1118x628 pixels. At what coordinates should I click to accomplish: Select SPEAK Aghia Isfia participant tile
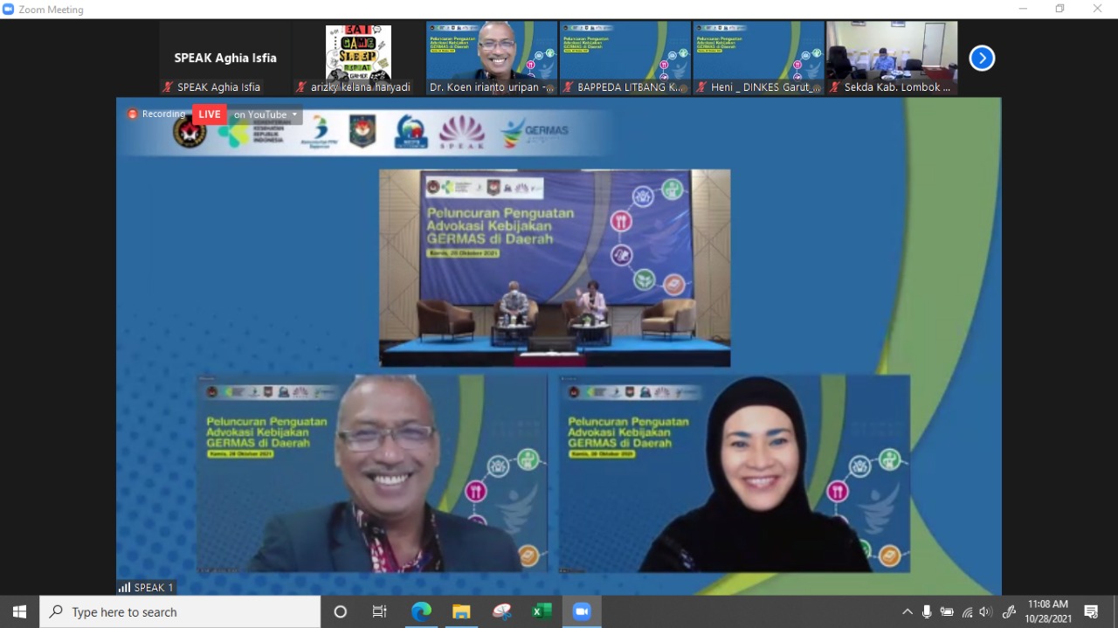(224, 58)
